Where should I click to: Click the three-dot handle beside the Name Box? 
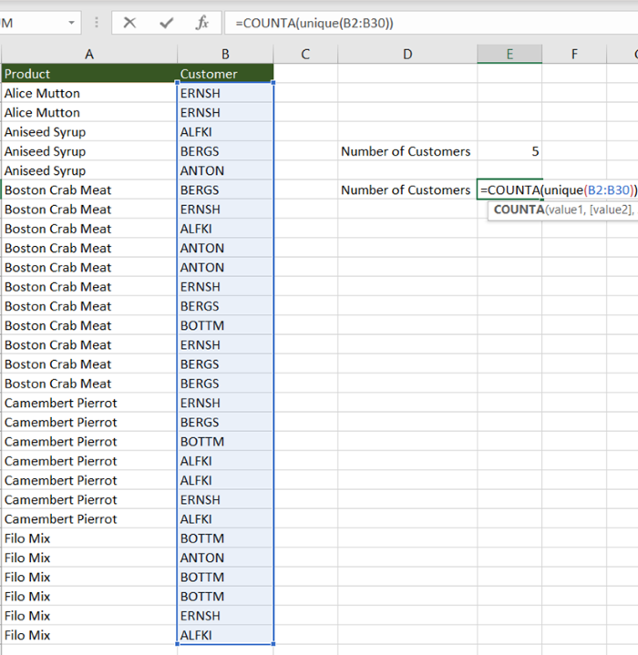click(98, 23)
